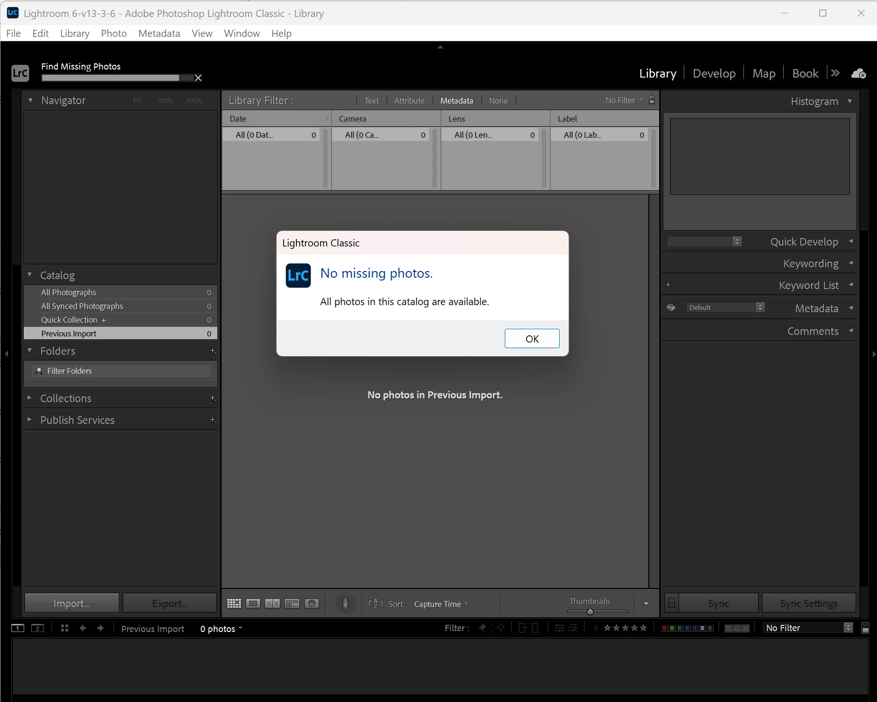
Task: Filter by rejected flag in filmstrip
Action: pyautogui.click(x=501, y=628)
